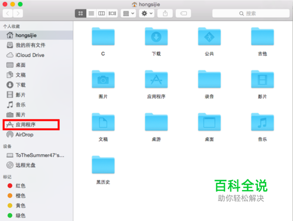Select 远程光盘 in the sidebar
This screenshot has height=221, width=293.
[x=36, y=165]
